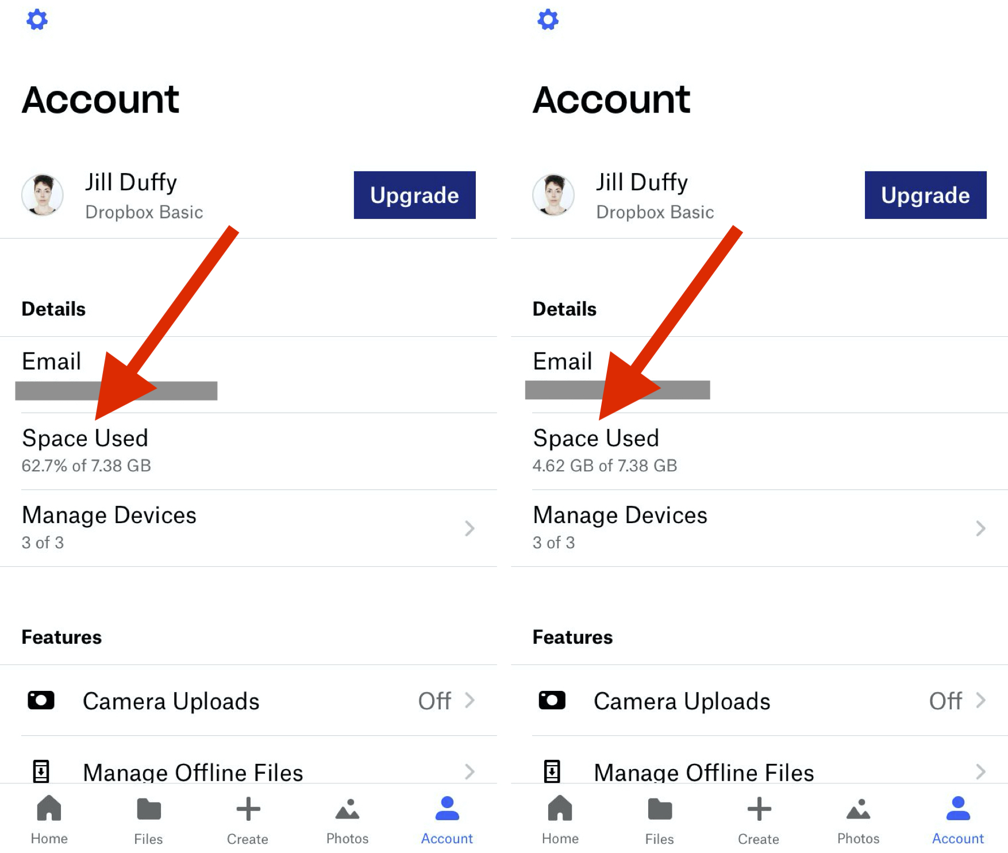Open Manage Devices row in left screenshot
This screenshot has width=1008, height=853.
tap(248, 528)
